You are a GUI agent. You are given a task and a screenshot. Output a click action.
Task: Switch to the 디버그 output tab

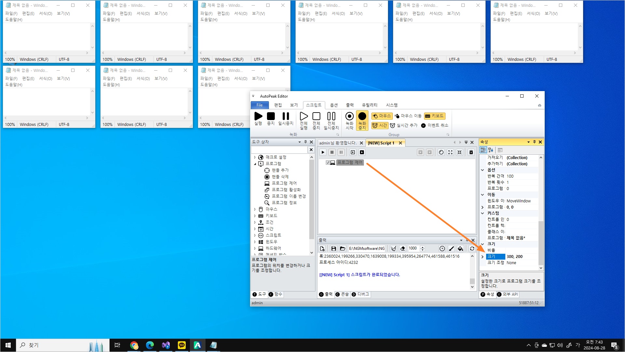click(360, 294)
